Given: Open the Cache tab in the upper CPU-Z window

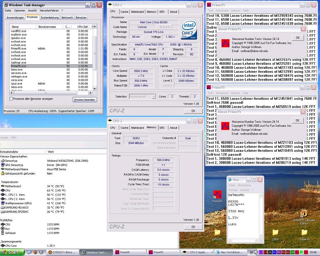Looking at the screenshot, I should [x=124, y=12].
